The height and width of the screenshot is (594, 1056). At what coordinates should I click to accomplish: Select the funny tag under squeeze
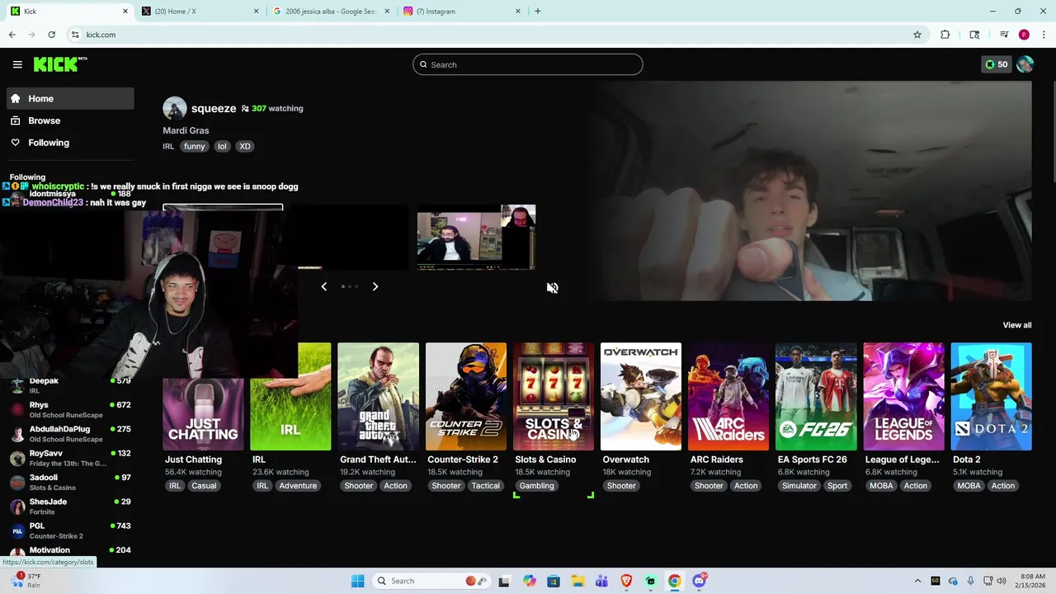click(195, 146)
